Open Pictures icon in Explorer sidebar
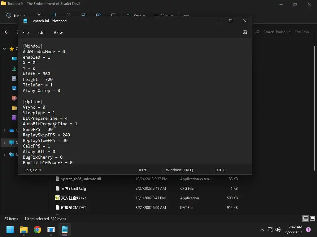 point(14,88)
